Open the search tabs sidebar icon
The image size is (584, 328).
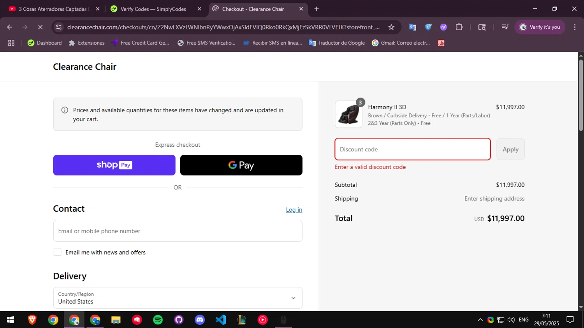[482, 27]
